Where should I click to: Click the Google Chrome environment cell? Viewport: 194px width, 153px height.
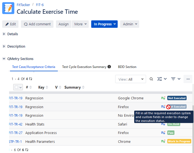[131, 98]
